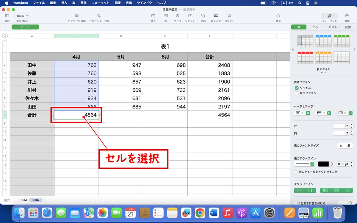Switch to the セル tab
The height and width of the screenshot is (223, 357).
315,27
